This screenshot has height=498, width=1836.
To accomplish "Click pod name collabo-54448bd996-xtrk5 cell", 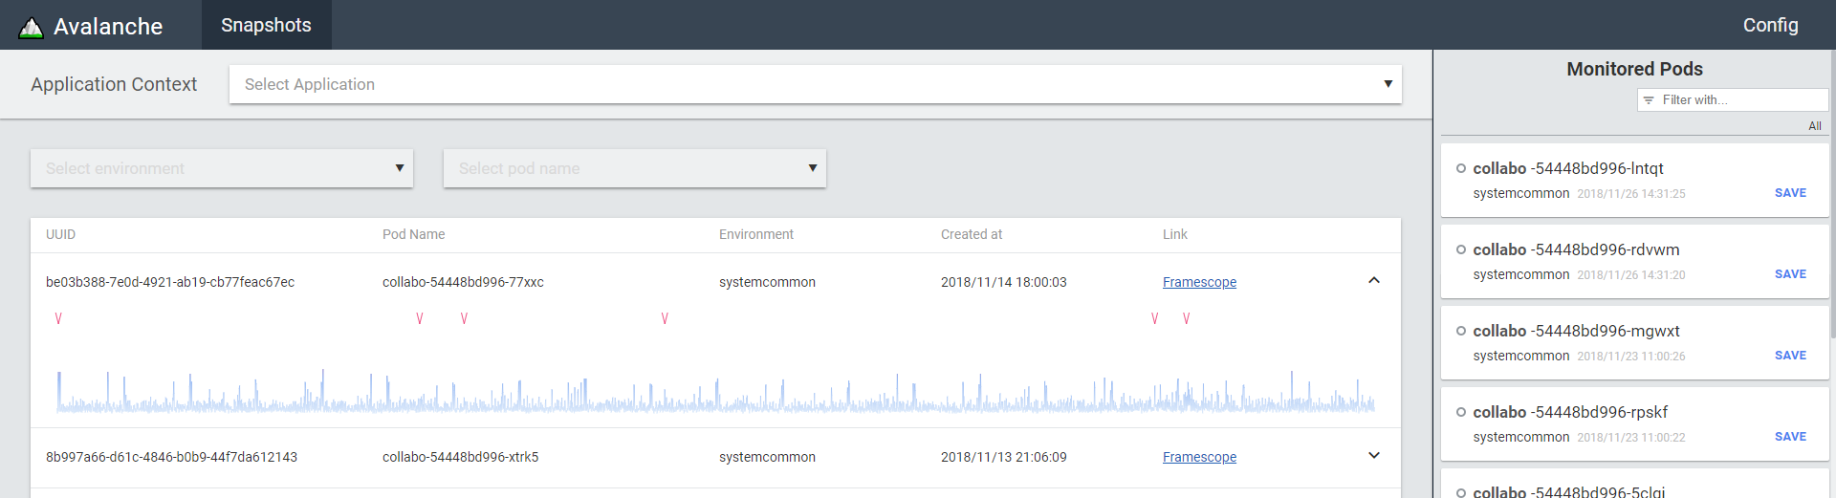I will pyautogui.click(x=460, y=457).
